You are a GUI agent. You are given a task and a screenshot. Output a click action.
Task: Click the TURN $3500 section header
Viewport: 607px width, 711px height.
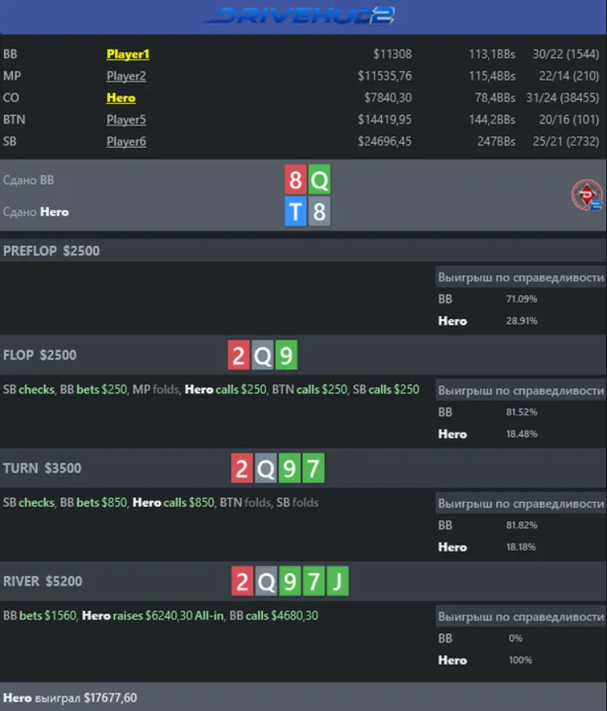[42, 469]
